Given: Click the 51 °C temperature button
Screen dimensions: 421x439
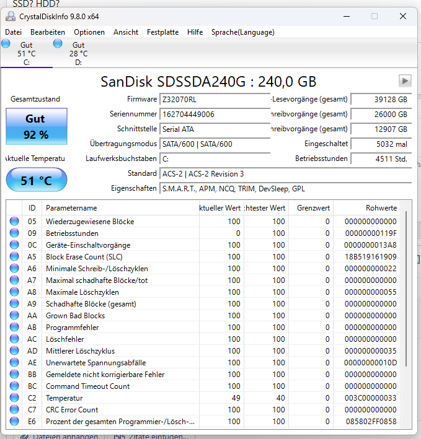Looking at the screenshot, I should coord(37,180).
